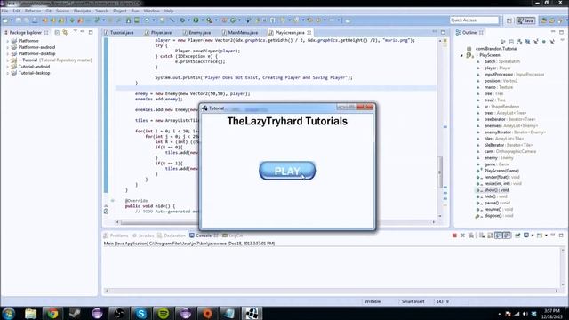Expand the Tutorial-android project

tap(8, 67)
